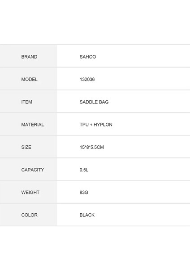Click the MATERIAL label cell
The image size is (190, 270).
pos(29,124)
